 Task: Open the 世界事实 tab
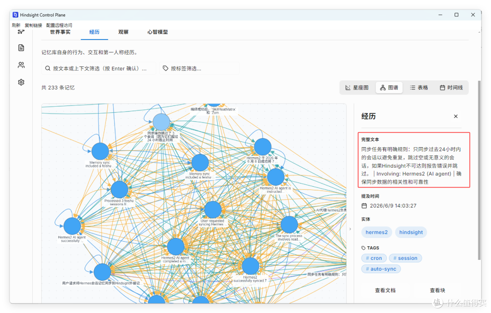point(60,32)
